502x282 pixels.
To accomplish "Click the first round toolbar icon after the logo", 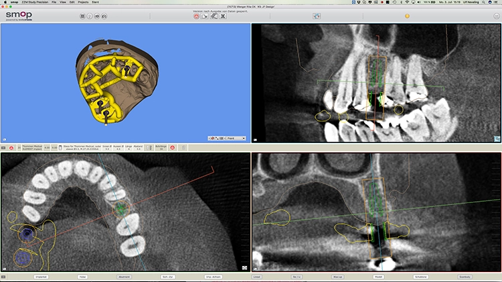I will 82,16.
